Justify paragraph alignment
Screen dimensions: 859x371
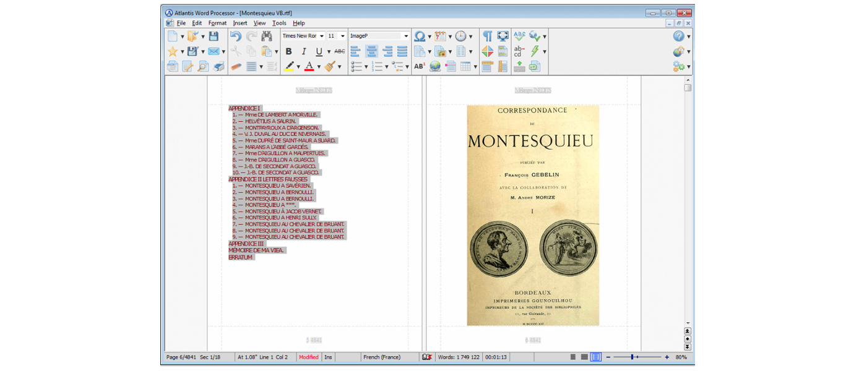pyautogui.click(x=402, y=51)
